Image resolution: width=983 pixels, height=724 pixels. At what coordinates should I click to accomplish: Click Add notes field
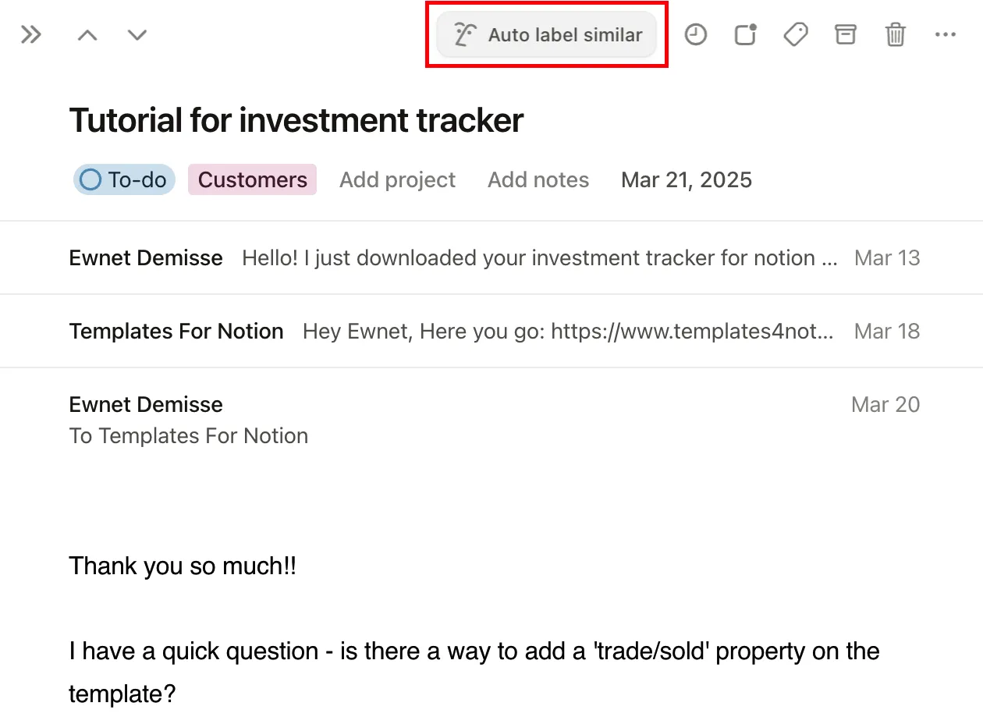(538, 179)
